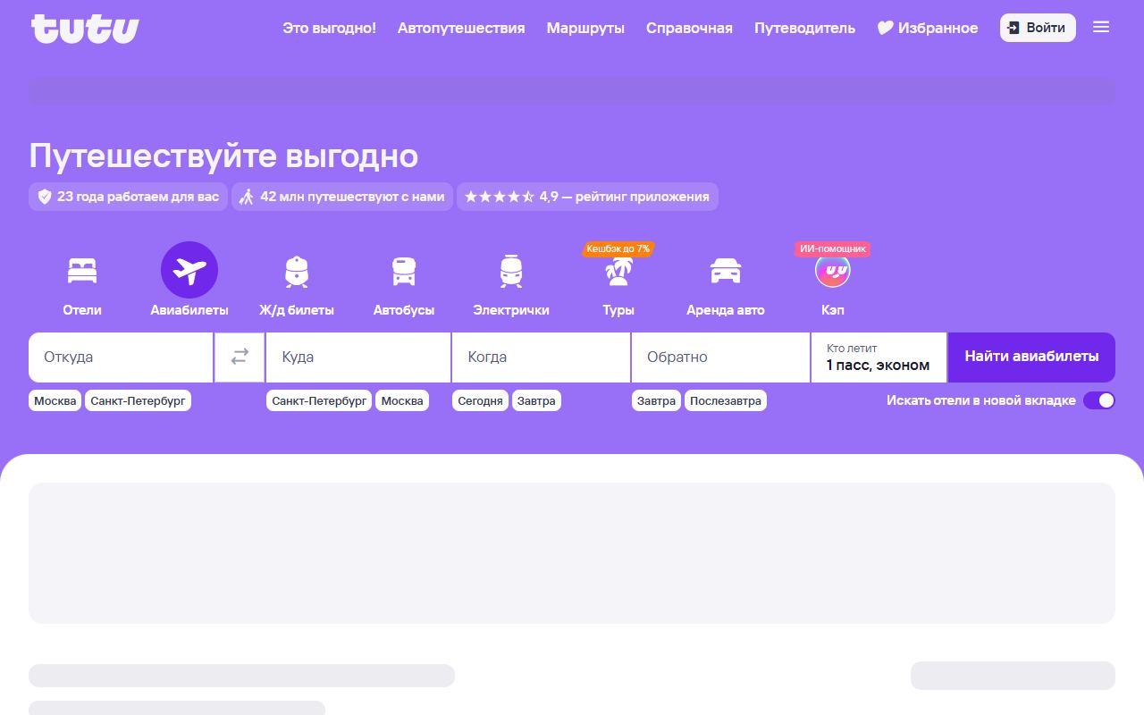Click the Кешбэк до 7% badge

(x=618, y=248)
